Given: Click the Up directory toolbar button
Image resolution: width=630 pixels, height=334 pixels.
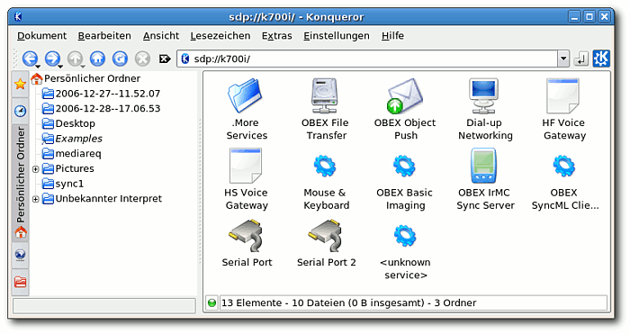Looking at the screenshot, I should coord(75,59).
